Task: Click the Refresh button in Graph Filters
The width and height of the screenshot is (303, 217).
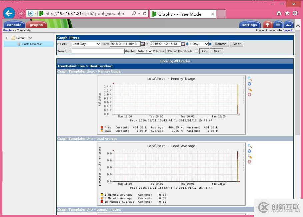Action: [x=220, y=44]
